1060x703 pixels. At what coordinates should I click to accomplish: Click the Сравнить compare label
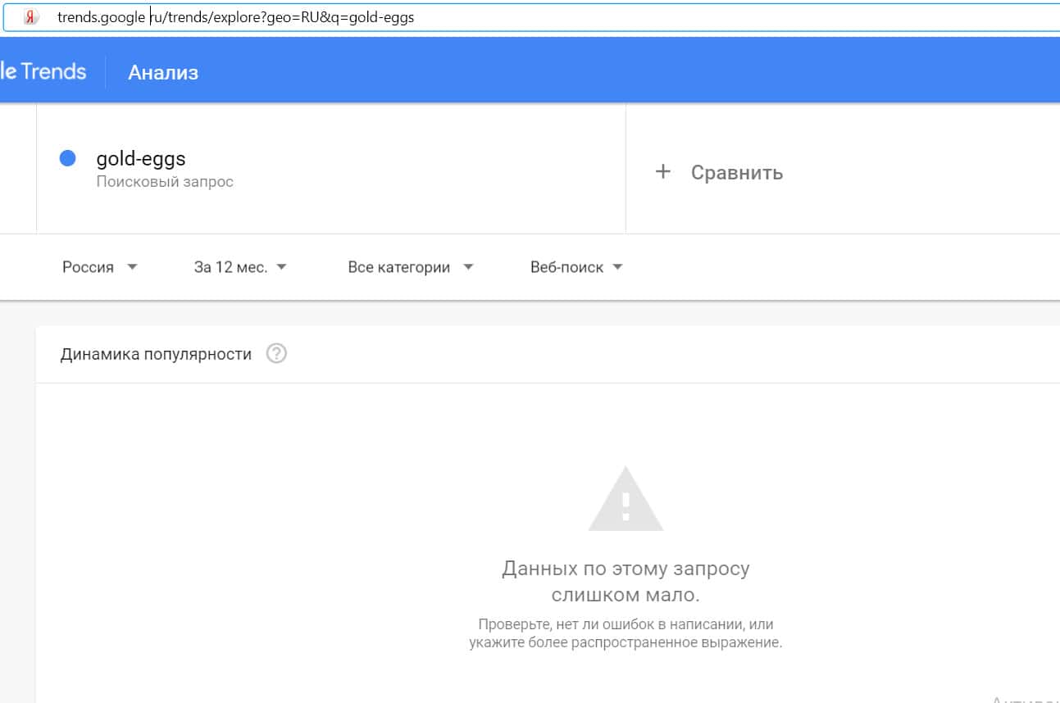pos(736,173)
